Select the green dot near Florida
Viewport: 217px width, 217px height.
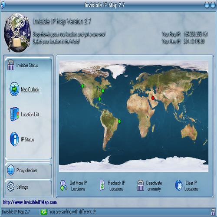99,99
